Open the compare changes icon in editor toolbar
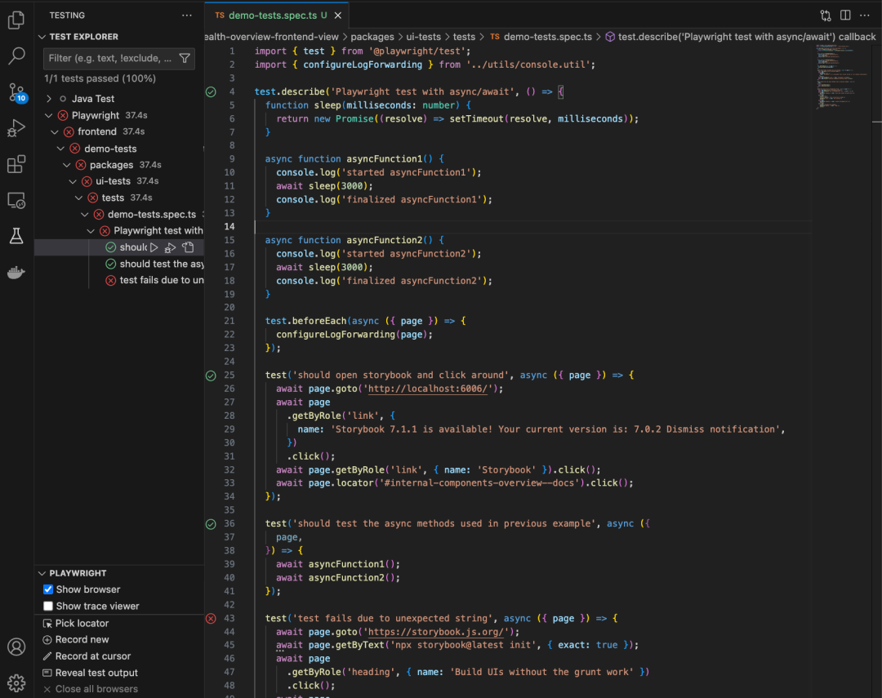Screen dimensions: 882x698 click(x=825, y=16)
